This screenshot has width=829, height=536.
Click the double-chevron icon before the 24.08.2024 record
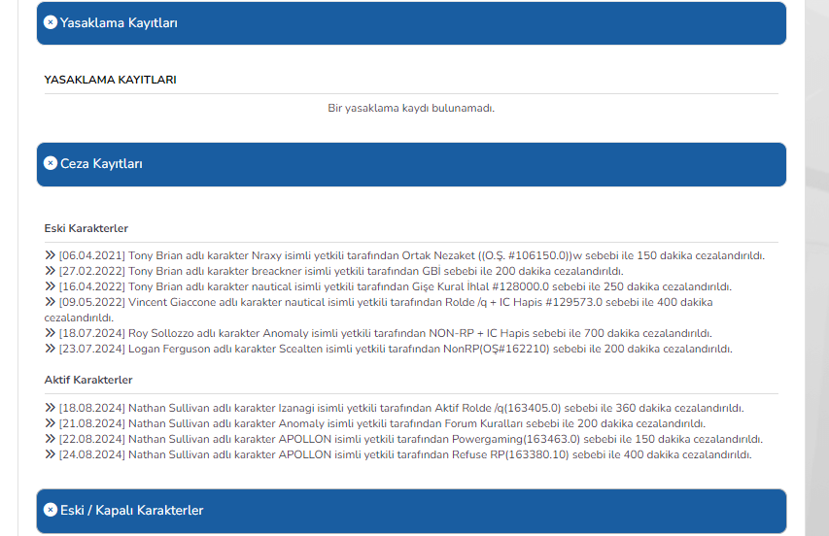click(50, 454)
